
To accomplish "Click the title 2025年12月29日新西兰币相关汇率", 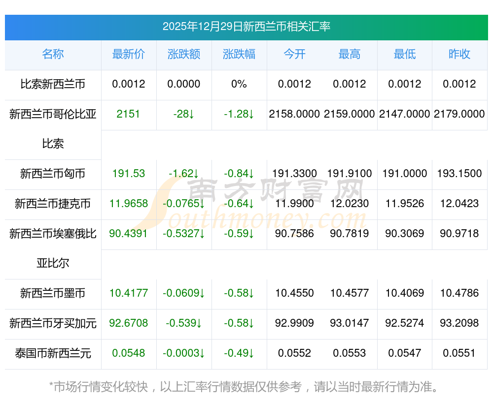I will tap(246, 27).
